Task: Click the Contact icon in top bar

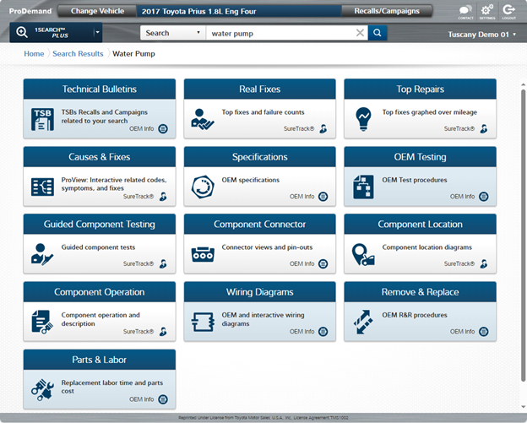Action: (465, 11)
